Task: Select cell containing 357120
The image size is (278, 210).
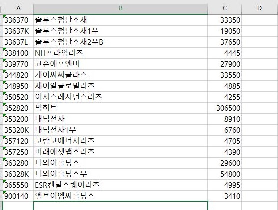Action: point(18,141)
